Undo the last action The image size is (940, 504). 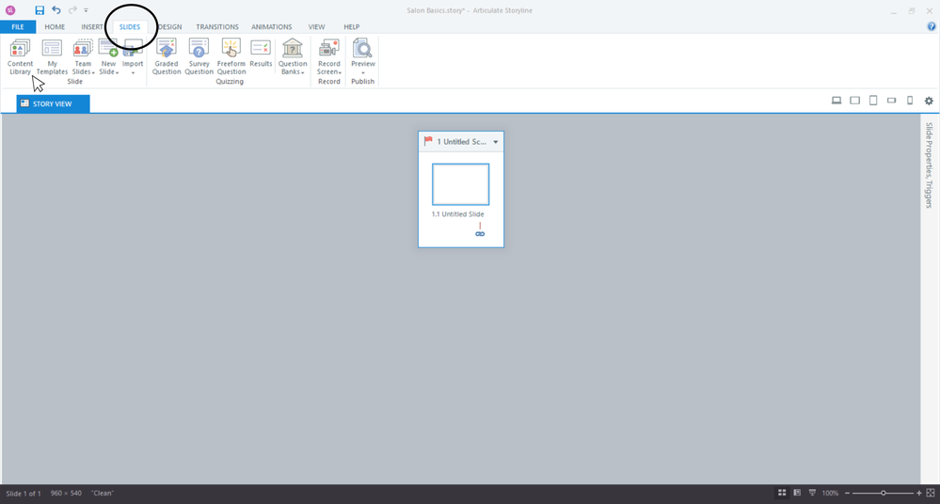pyautogui.click(x=56, y=10)
